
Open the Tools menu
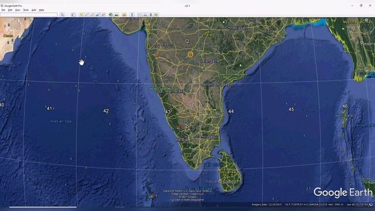pos(26,10)
